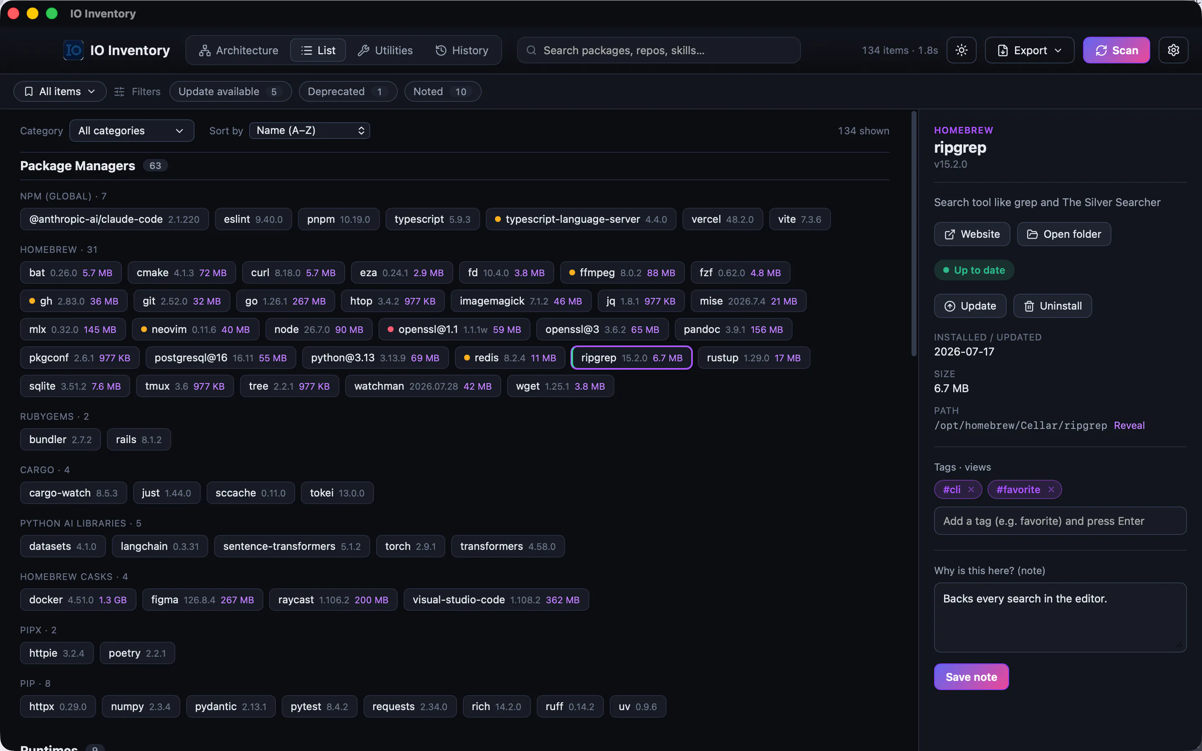Select the neovim package chip
The image size is (1202, 751).
click(x=195, y=329)
